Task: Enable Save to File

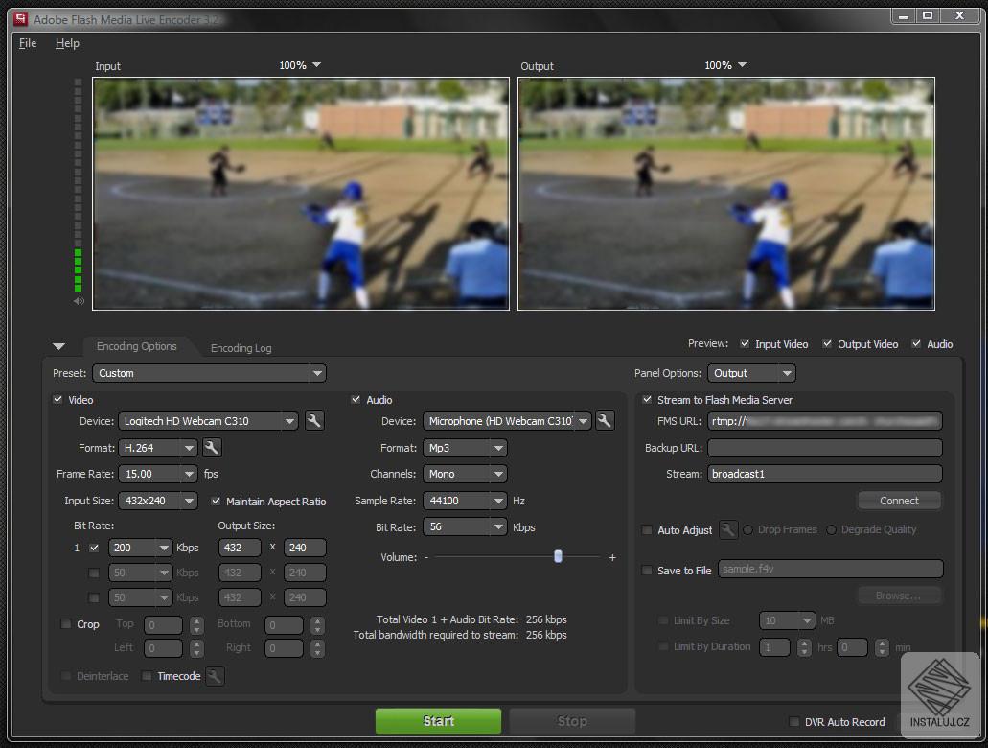Action: 647,570
